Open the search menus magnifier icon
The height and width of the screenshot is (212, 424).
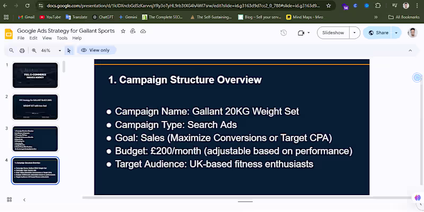point(11,50)
